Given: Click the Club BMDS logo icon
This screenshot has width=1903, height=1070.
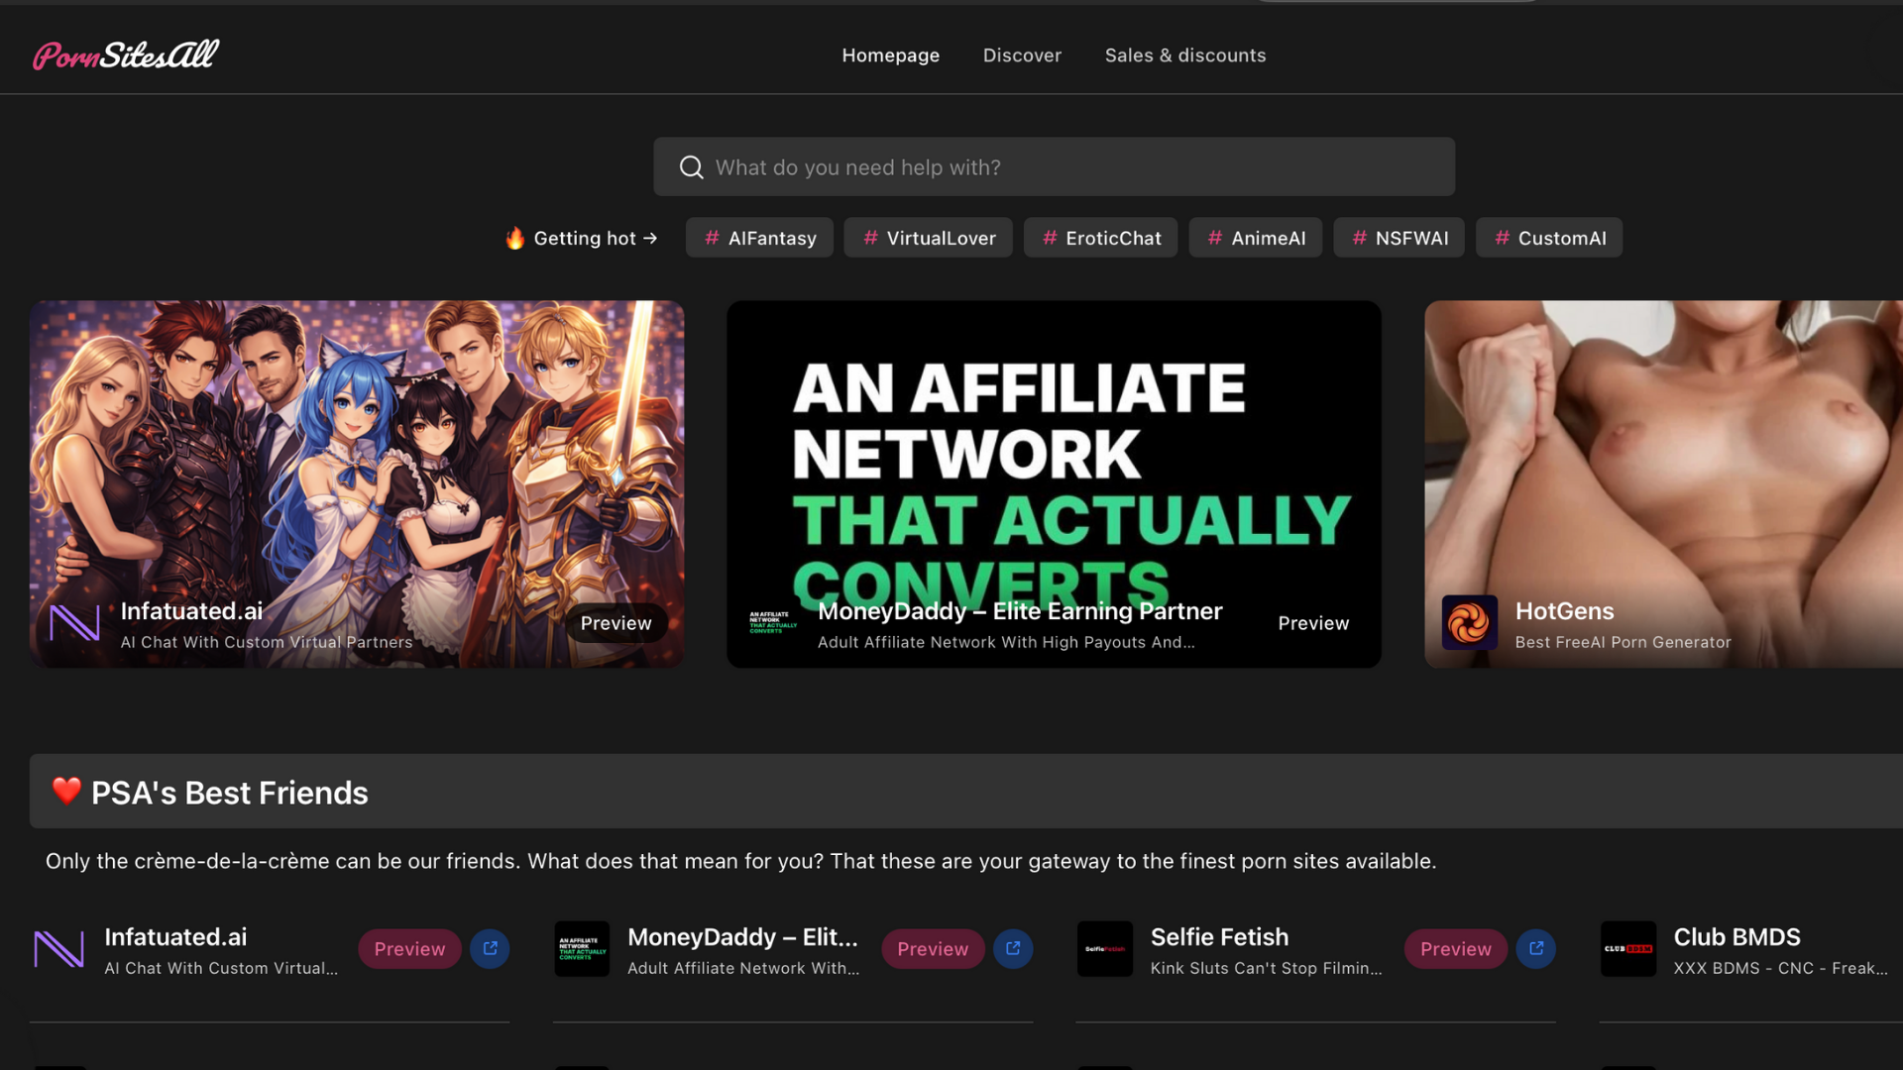Looking at the screenshot, I should [x=1628, y=949].
